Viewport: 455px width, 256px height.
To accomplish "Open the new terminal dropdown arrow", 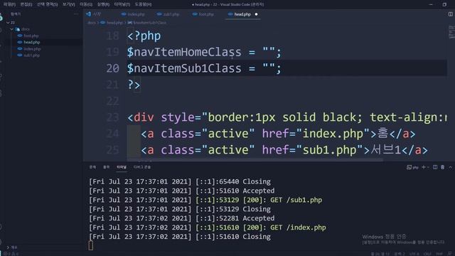I will pyautogui.click(x=428, y=167).
